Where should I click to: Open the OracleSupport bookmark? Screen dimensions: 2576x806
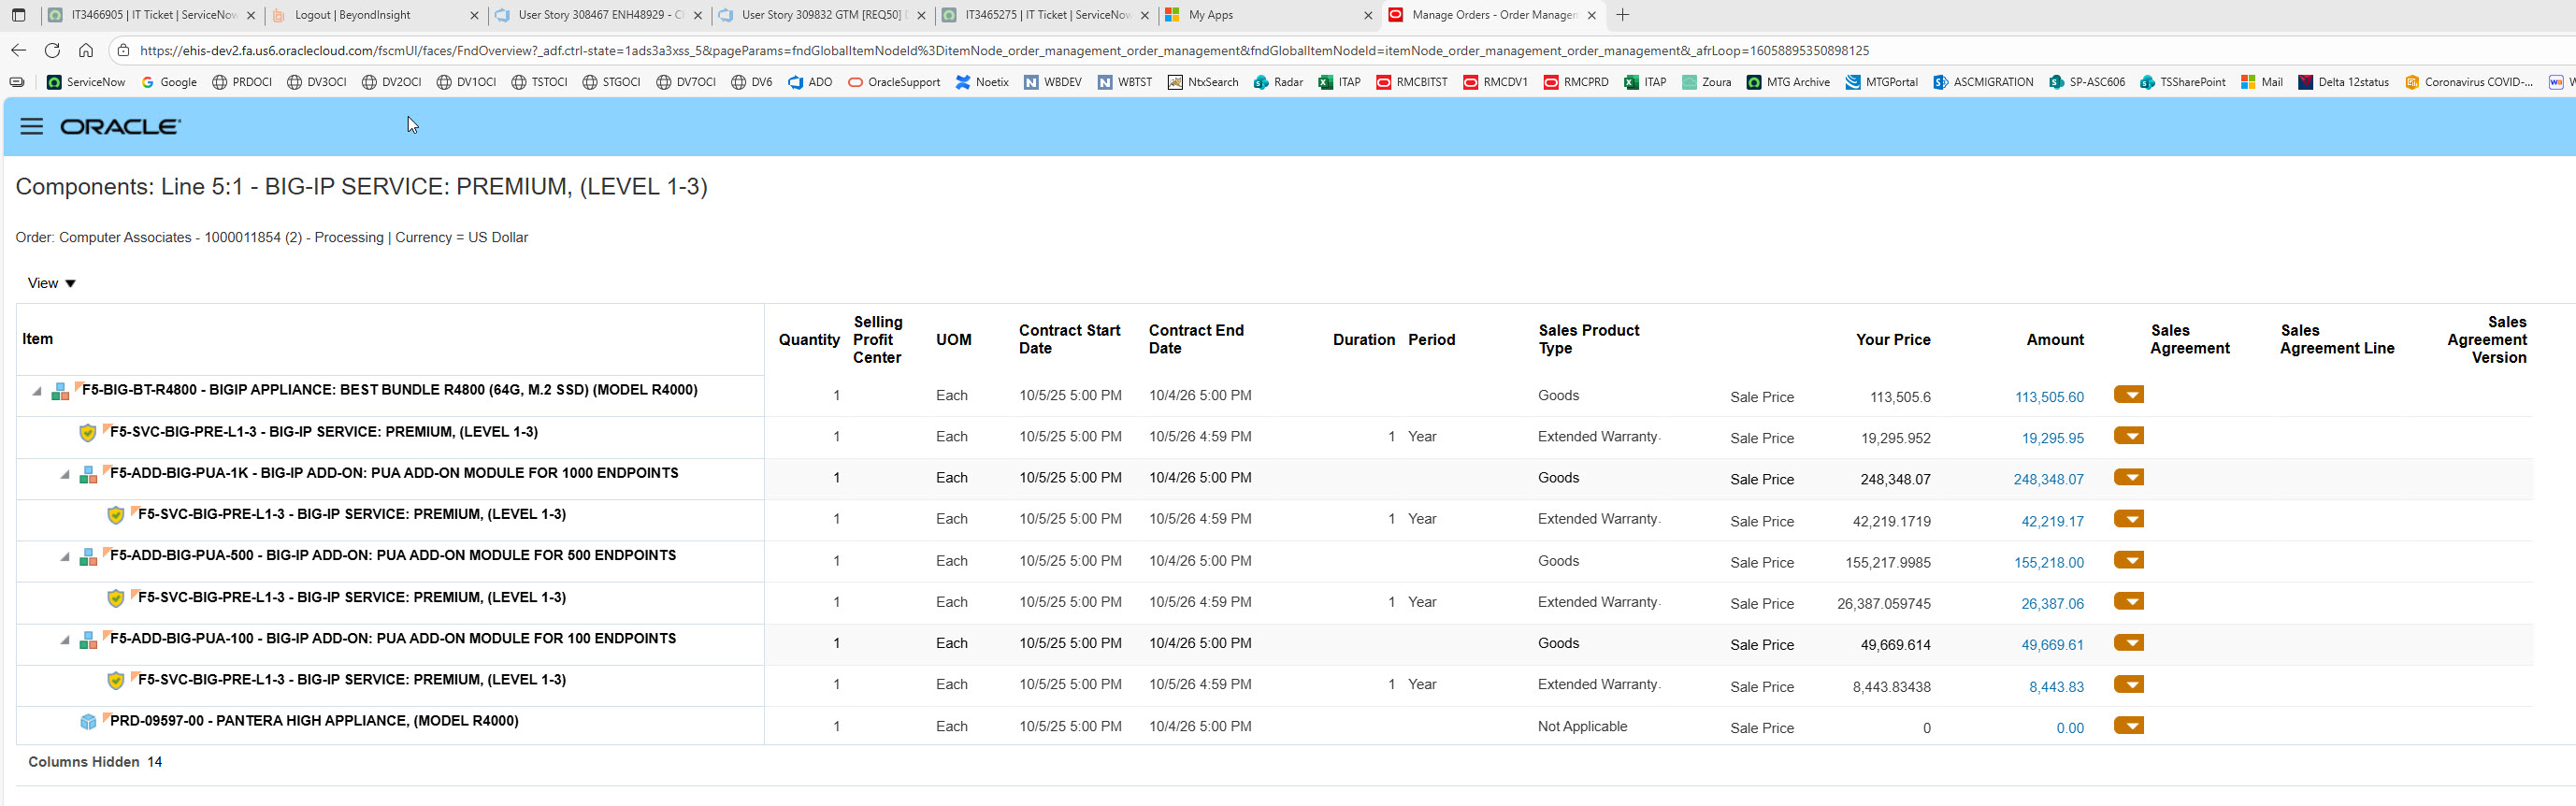[x=894, y=82]
